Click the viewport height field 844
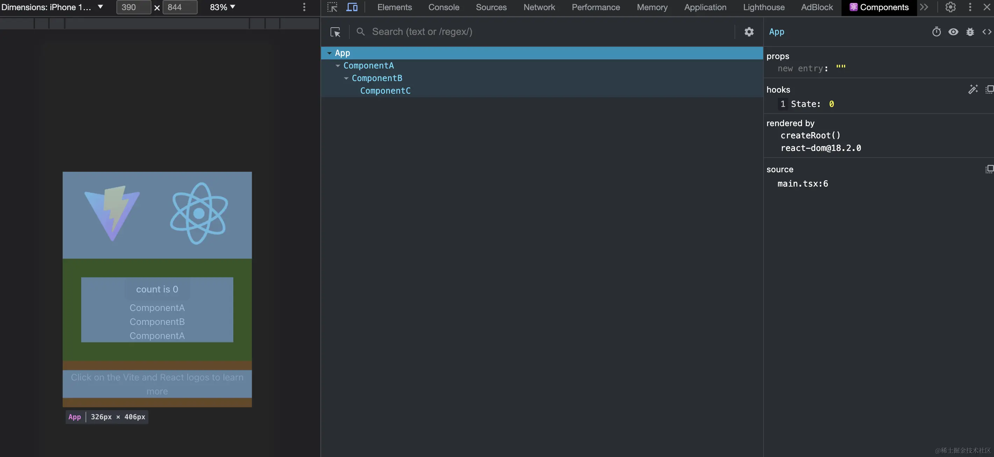994x457 pixels. pyautogui.click(x=180, y=7)
